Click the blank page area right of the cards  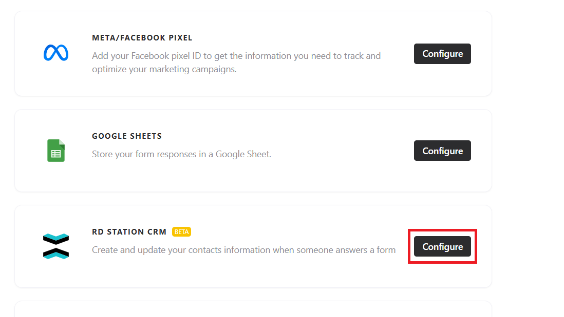coord(529,154)
